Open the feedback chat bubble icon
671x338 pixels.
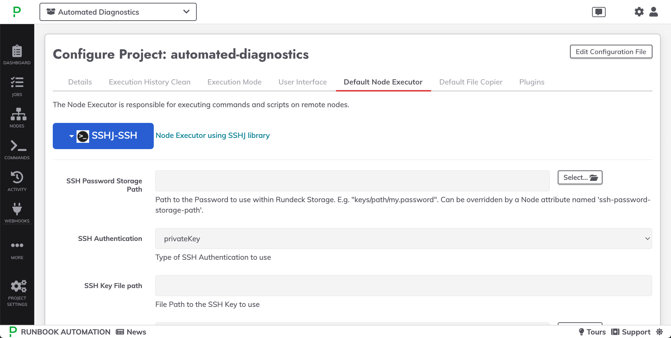coord(599,12)
